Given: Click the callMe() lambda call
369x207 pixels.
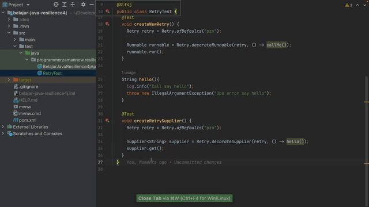Looking at the screenshot, I should (277, 45).
